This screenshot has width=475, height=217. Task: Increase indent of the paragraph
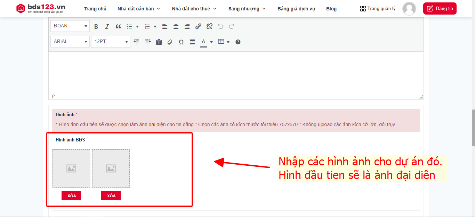coord(148,42)
